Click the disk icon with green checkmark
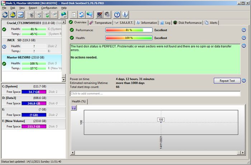251x165 pixels. coord(46,15)
